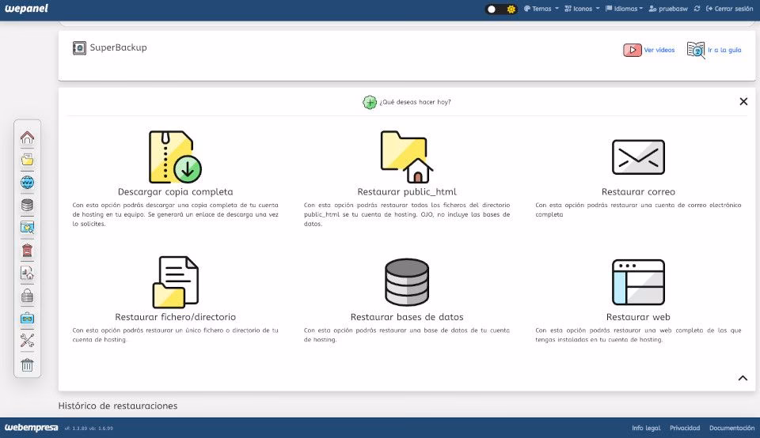
Task: Click the footer version number text
Action: [x=89, y=429]
